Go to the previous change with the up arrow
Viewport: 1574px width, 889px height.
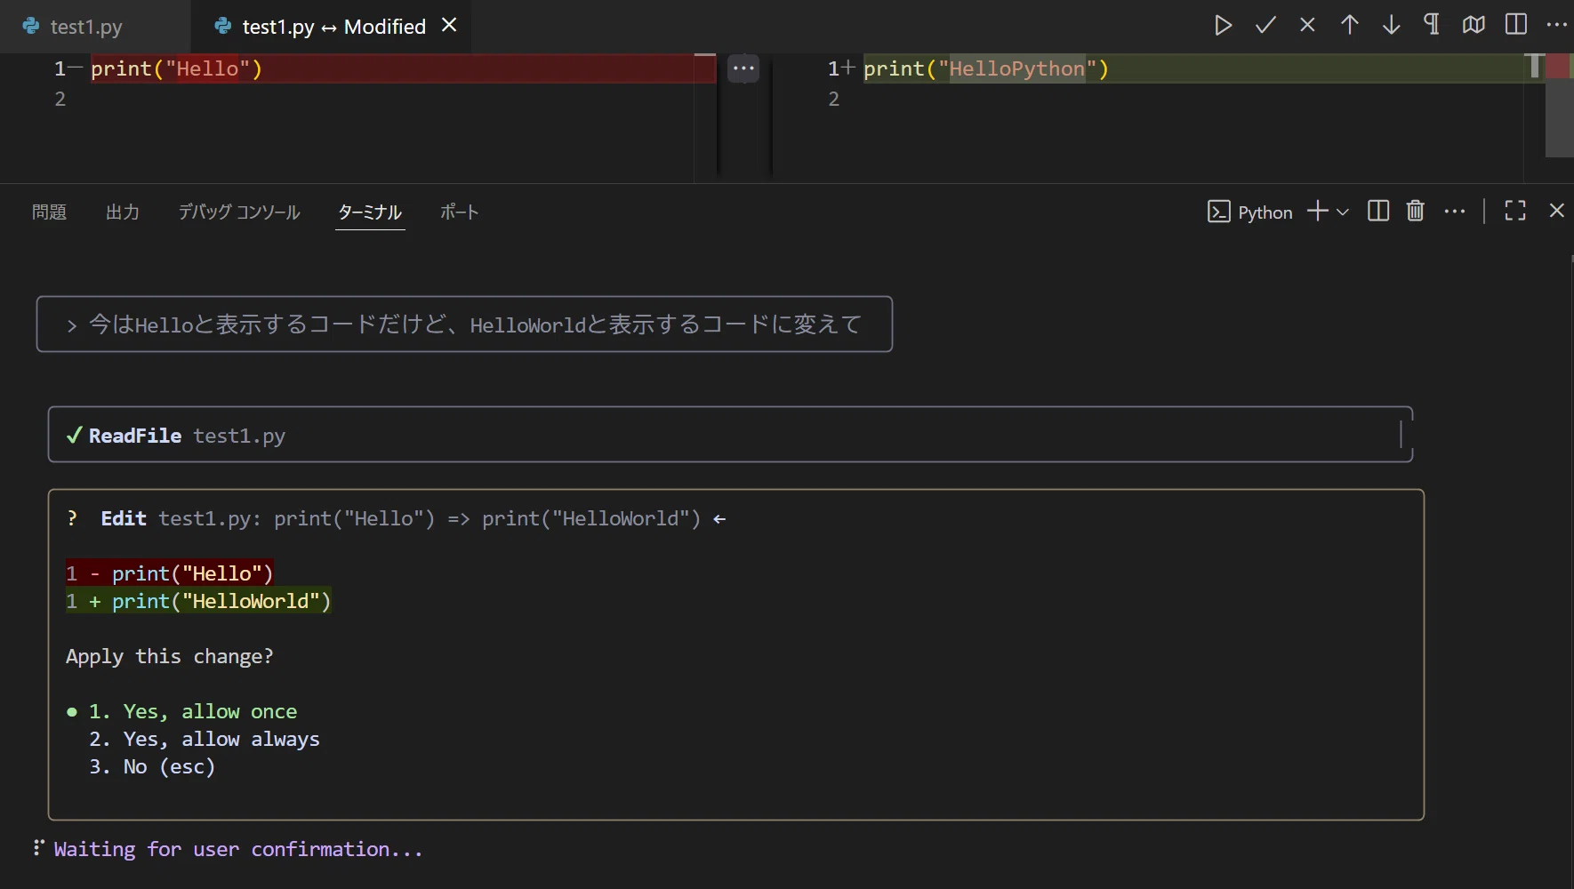point(1349,26)
